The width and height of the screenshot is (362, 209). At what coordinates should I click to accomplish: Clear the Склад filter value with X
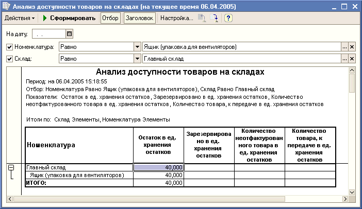[352, 59]
